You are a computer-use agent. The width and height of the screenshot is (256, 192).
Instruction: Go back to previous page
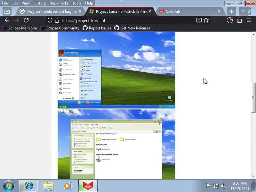tap(7, 20)
